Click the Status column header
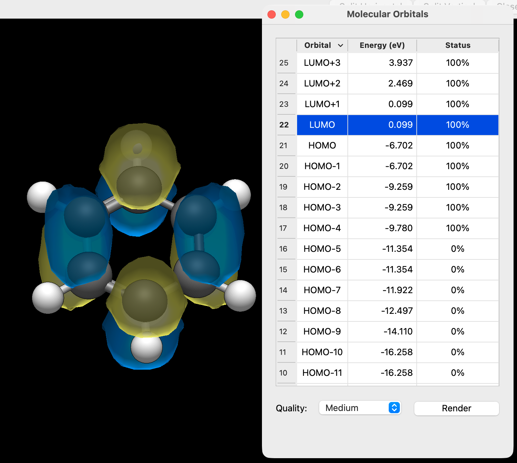Screen dimensions: 517x463 click(457, 45)
